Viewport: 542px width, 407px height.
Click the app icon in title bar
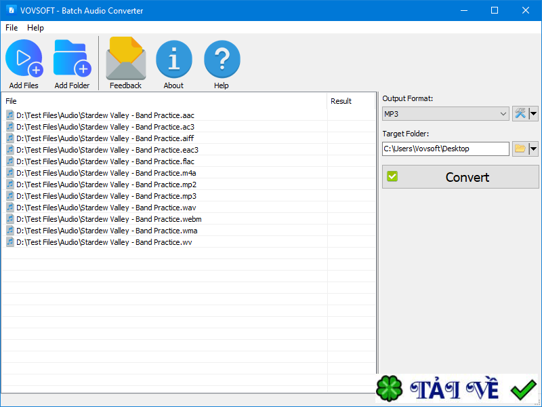(11, 10)
